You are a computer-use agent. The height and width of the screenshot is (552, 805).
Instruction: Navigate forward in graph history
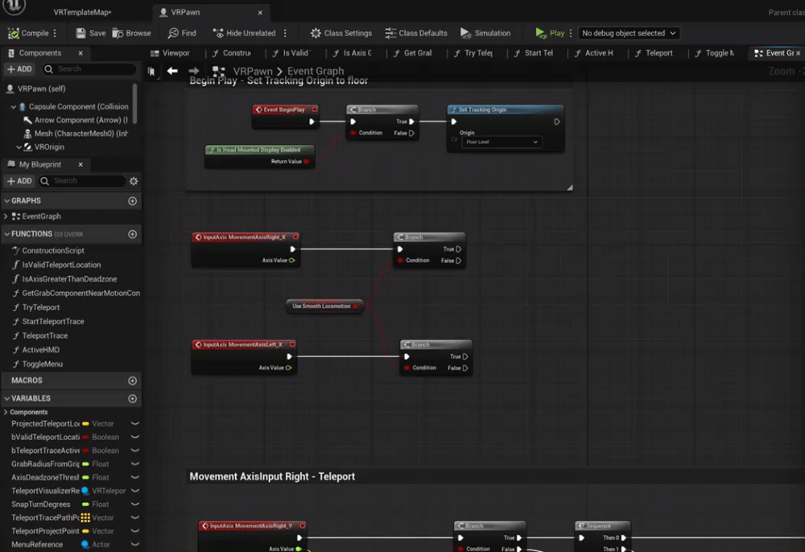[193, 71]
